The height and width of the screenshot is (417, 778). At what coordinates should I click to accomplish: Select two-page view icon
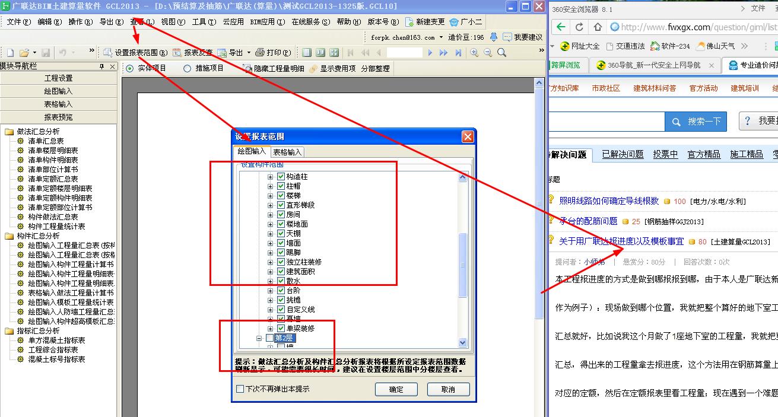click(320, 53)
